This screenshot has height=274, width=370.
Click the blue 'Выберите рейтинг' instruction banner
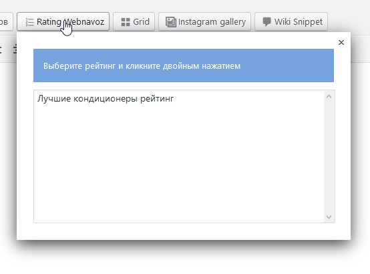[184, 65]
